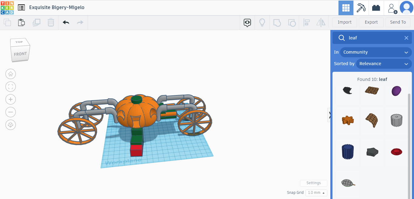
Task: Redo the undone action
Action: click(x=80, y=22)
